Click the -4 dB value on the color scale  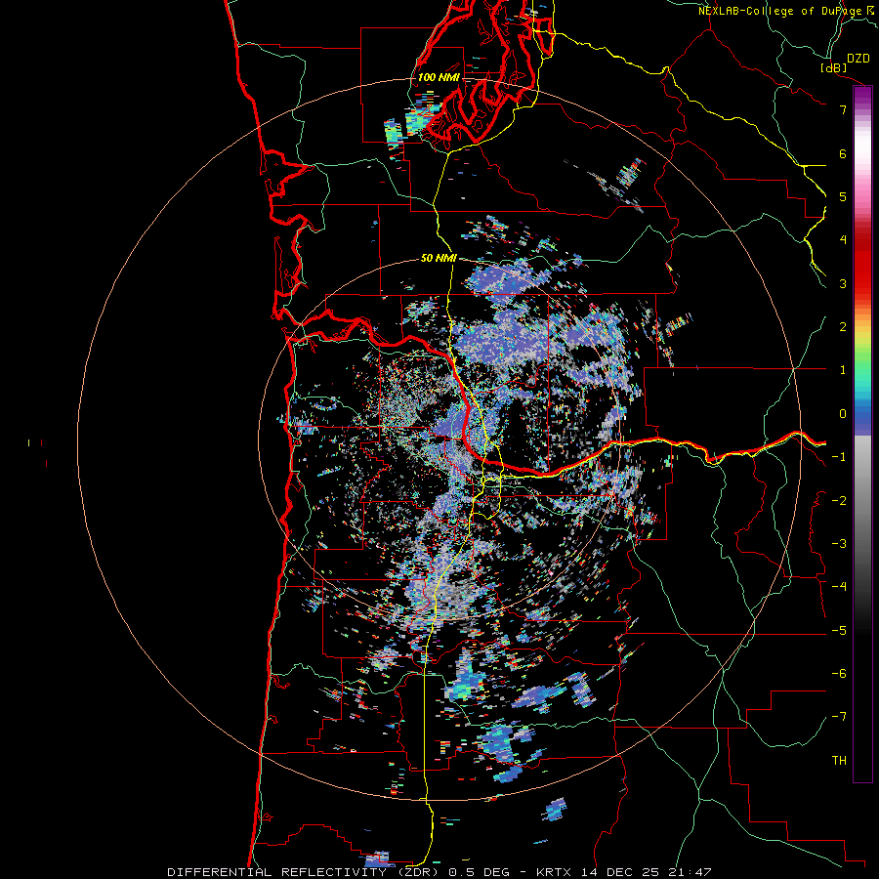point(839,587)
